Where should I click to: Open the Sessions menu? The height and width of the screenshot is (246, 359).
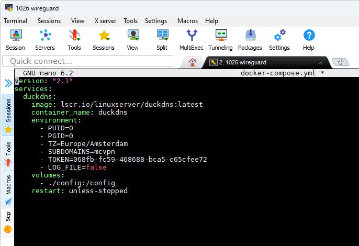(49, 21)
